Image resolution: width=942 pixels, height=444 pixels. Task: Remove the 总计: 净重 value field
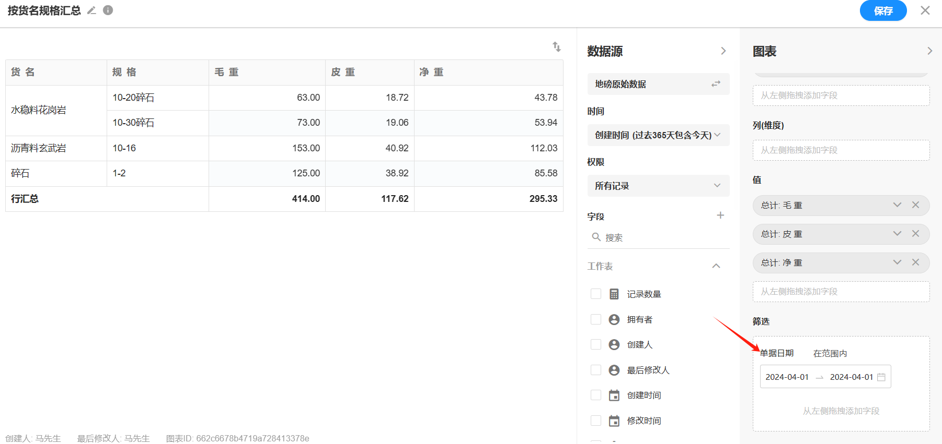[x=915, y=262]
